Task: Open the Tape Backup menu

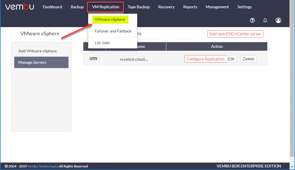Action: (139, 7)
